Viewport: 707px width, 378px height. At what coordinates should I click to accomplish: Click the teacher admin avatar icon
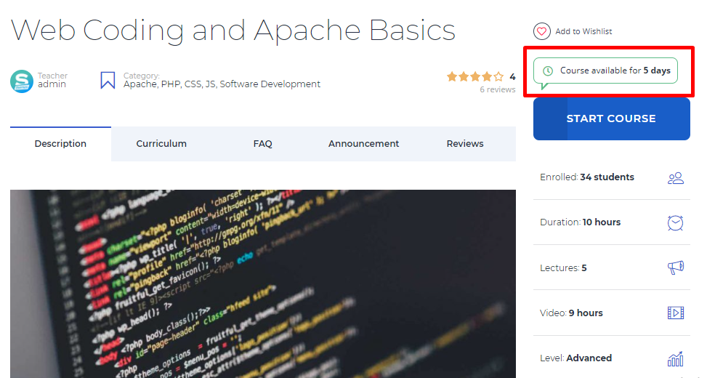[x=22, y=81]
